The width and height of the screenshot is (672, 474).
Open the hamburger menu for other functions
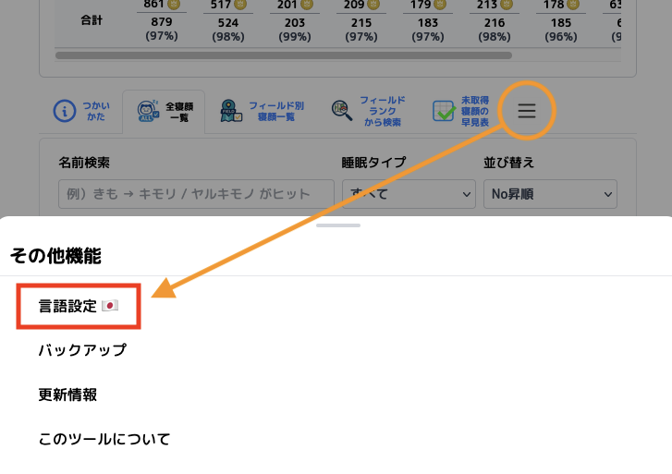pos(527,111)
